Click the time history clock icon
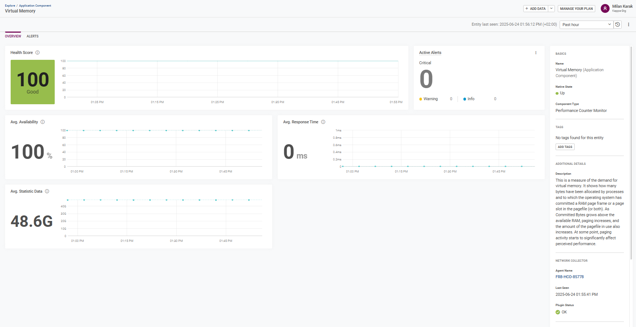The height and width of the screenshot is (327, 636). pos(618,25)
